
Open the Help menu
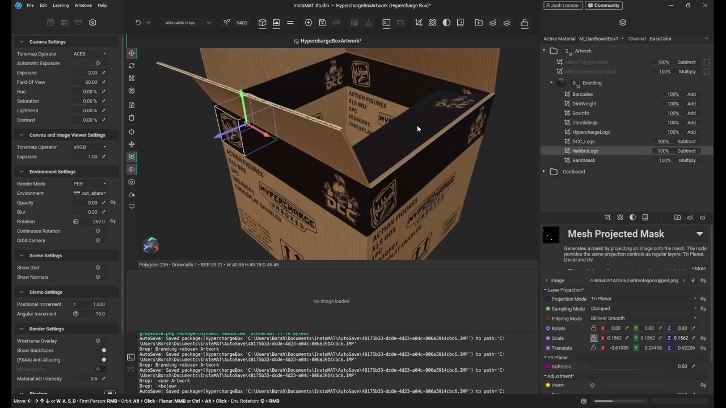102,5
